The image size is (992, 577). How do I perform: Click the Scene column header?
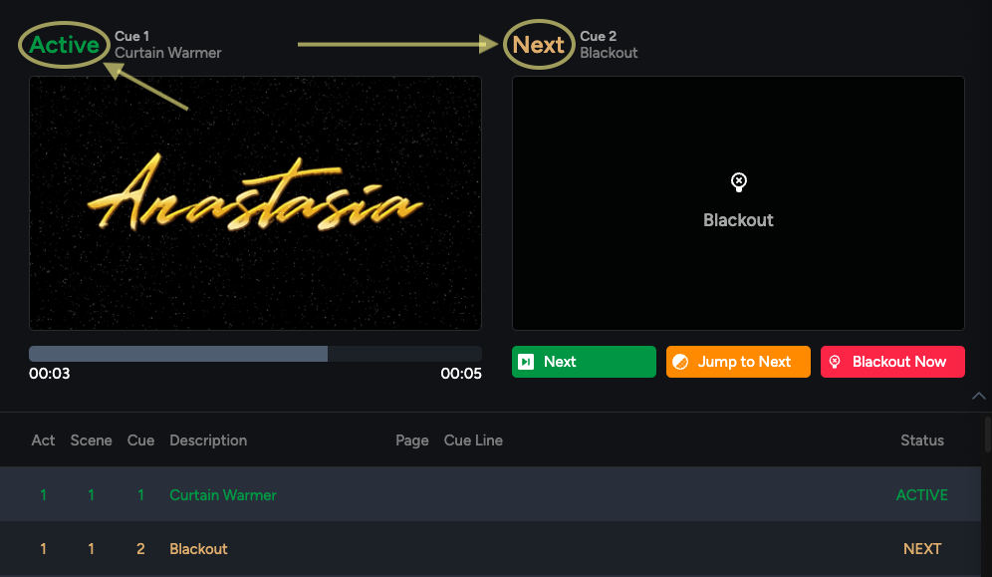pyautogui.click(x=91, y=440)
